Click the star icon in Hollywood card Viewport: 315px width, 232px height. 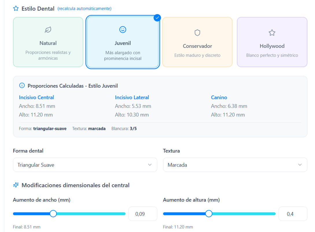pyautogui.click(x=272, y=33)
